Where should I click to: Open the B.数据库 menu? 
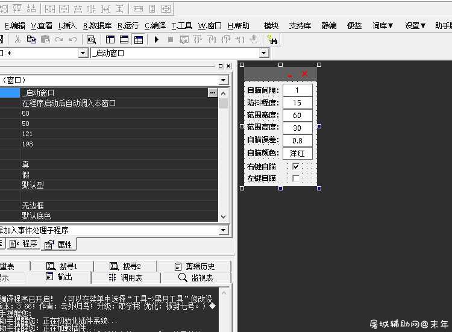point(97,26)
